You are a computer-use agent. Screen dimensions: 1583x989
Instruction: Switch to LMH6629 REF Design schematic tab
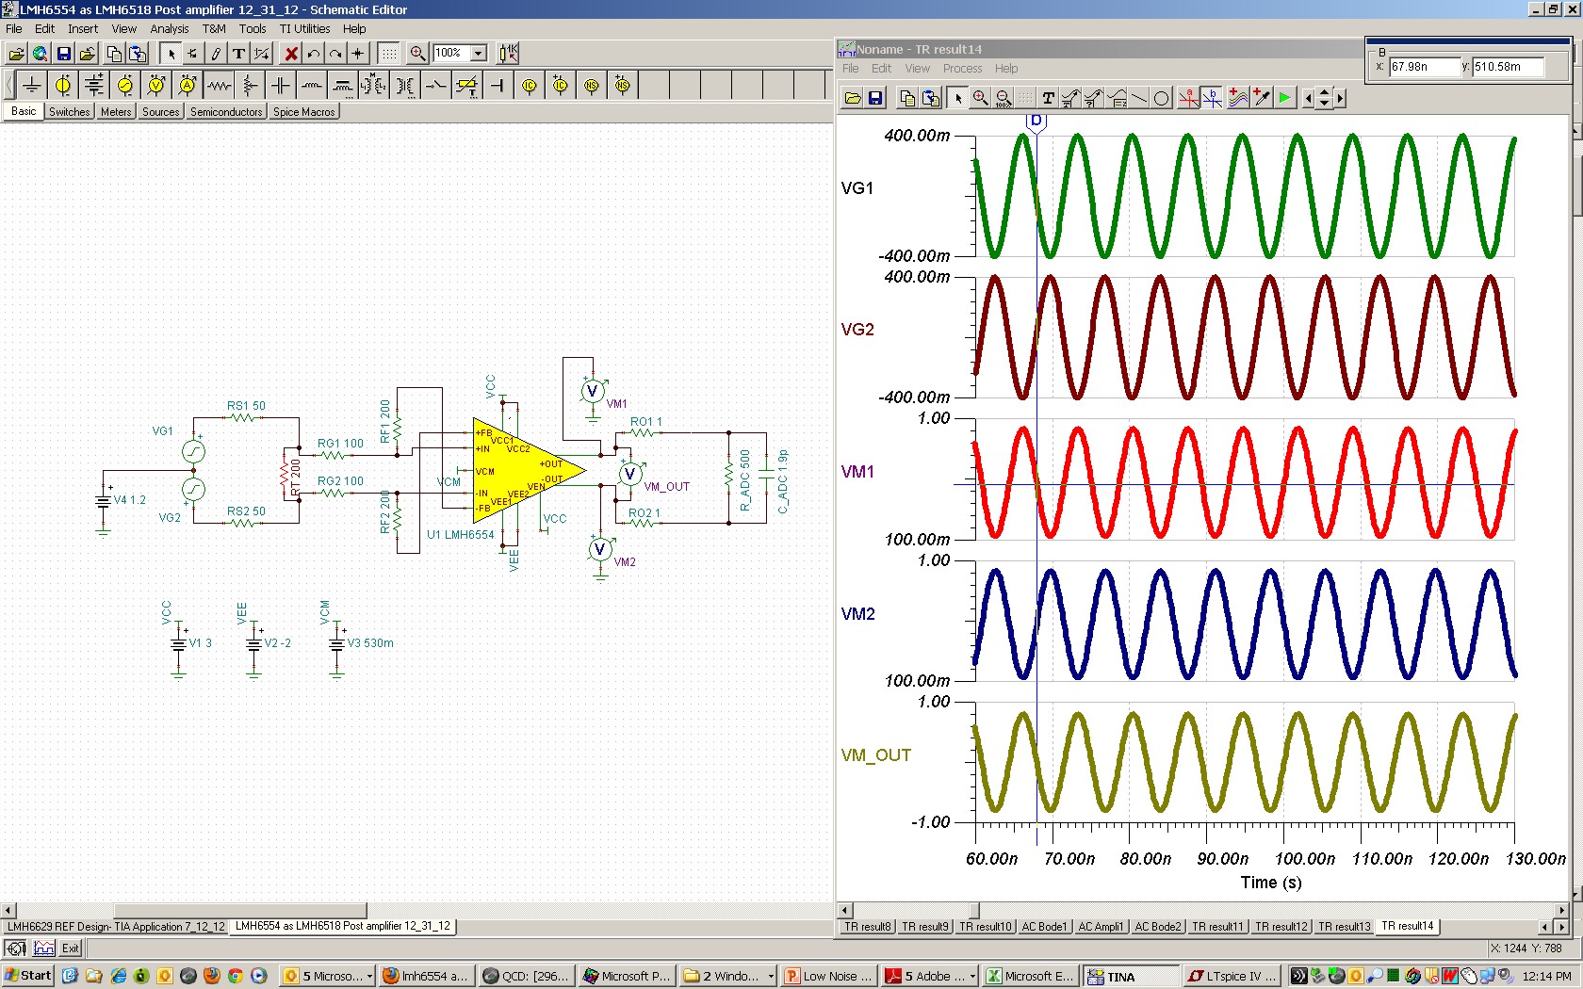(x=116, y=927)
